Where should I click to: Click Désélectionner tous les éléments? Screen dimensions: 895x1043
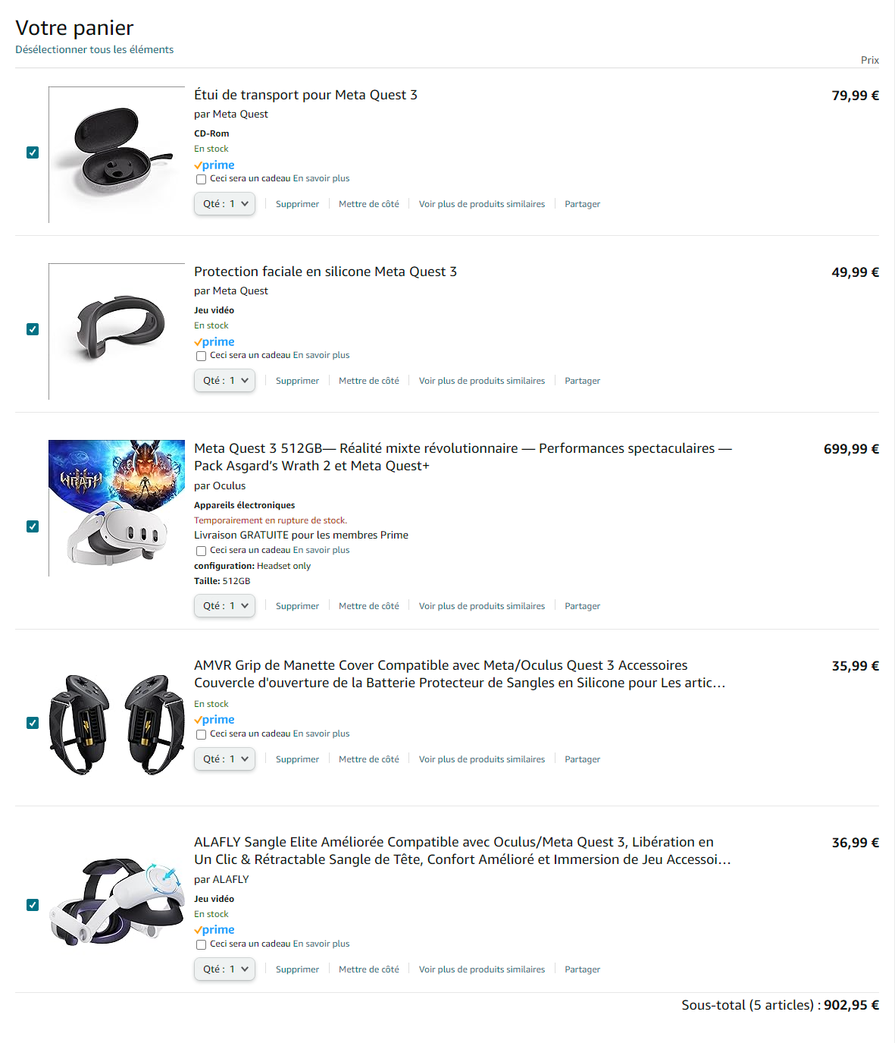click(95, 49)
